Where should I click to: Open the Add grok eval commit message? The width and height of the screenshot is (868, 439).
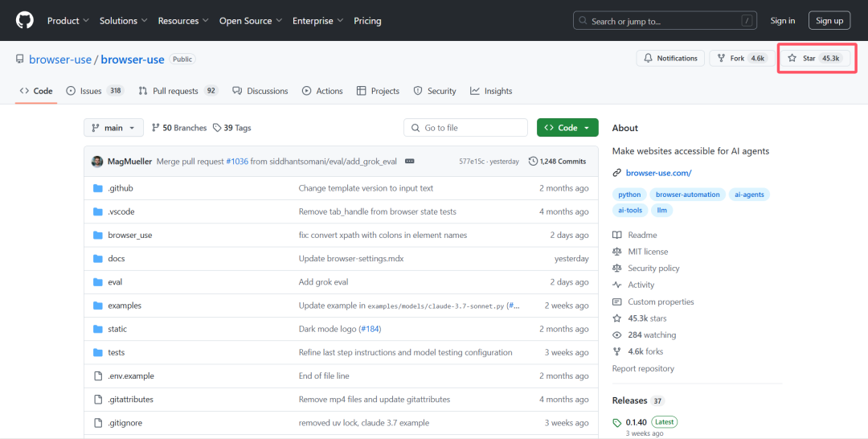(x=324, y=281)
